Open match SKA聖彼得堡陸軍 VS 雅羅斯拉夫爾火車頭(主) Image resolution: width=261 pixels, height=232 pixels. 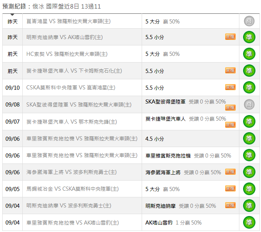click(x=79, y=105)
